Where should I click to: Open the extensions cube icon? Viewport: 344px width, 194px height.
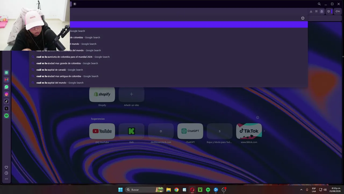pyautogui.click(x=328, y=11)
